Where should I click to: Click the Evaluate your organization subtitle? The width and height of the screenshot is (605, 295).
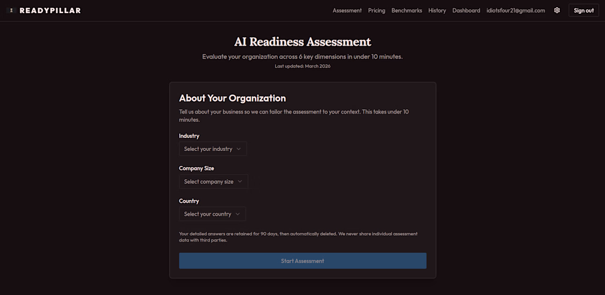coord(302,57)
